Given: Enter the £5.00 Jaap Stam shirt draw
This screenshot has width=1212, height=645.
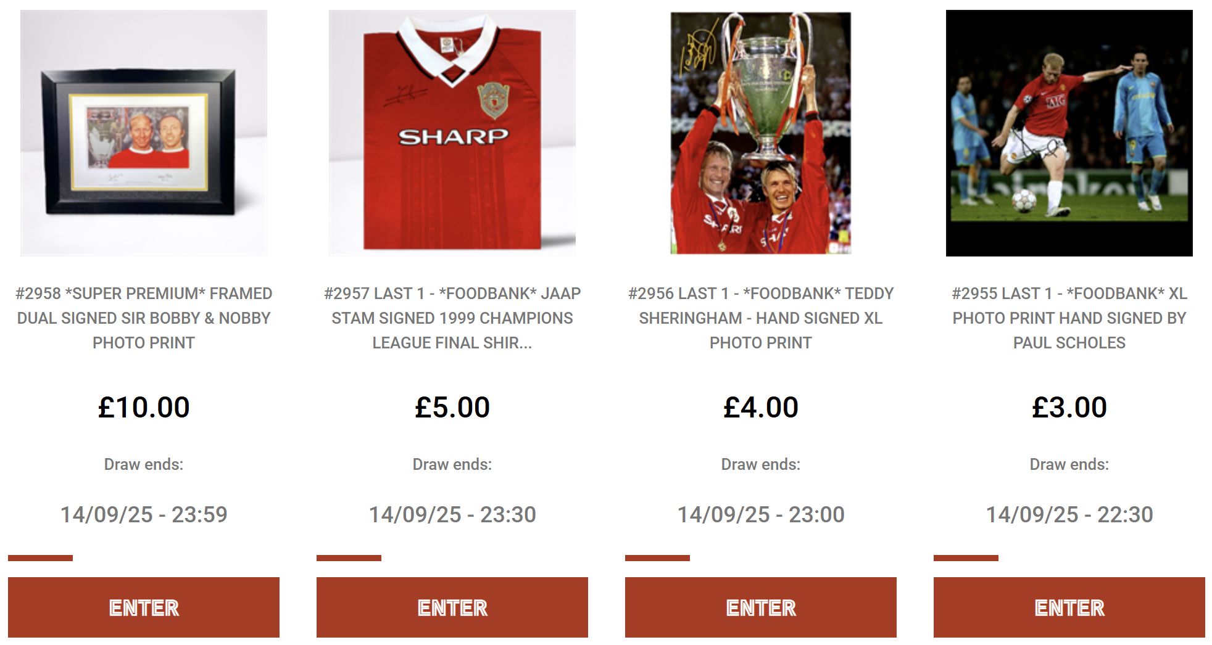Looking at the screenshot, I should (452, 607).
